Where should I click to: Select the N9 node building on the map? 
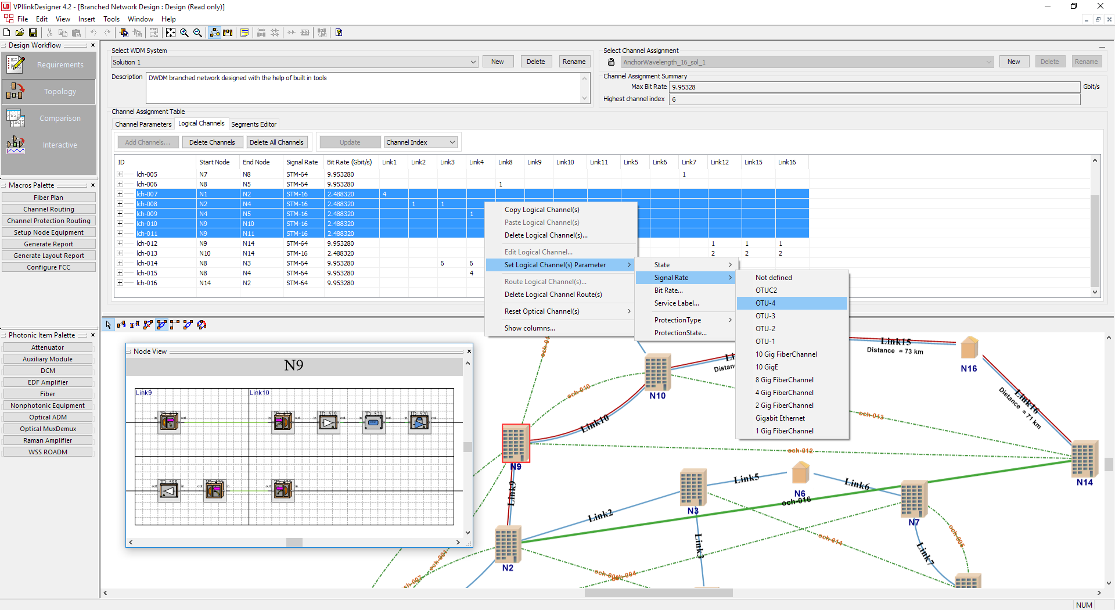pyautogui.click(x=515, y=443)
